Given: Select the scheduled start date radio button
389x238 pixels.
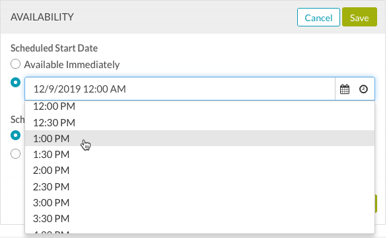Looking at the screenshot, I should tap(15, 82).
